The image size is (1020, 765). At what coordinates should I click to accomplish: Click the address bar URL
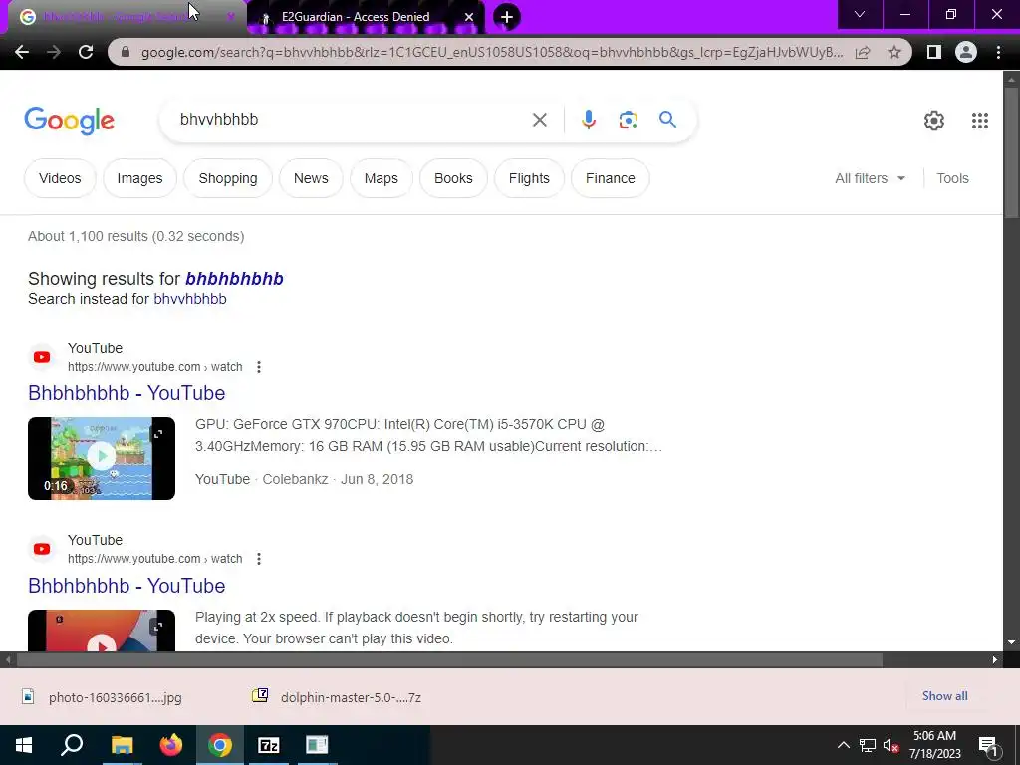coord(492,52)
